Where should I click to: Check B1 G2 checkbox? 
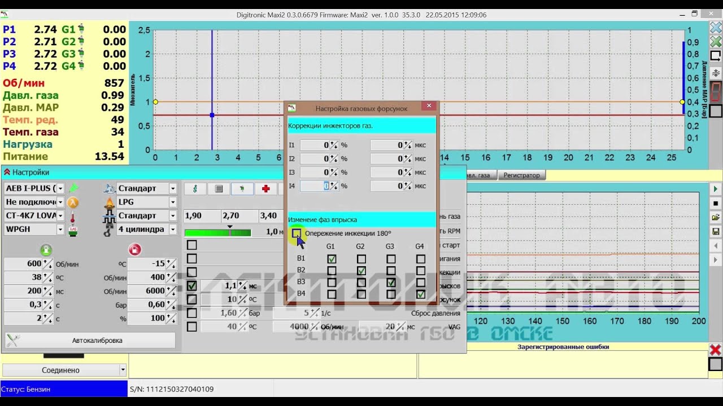(361, 259)
